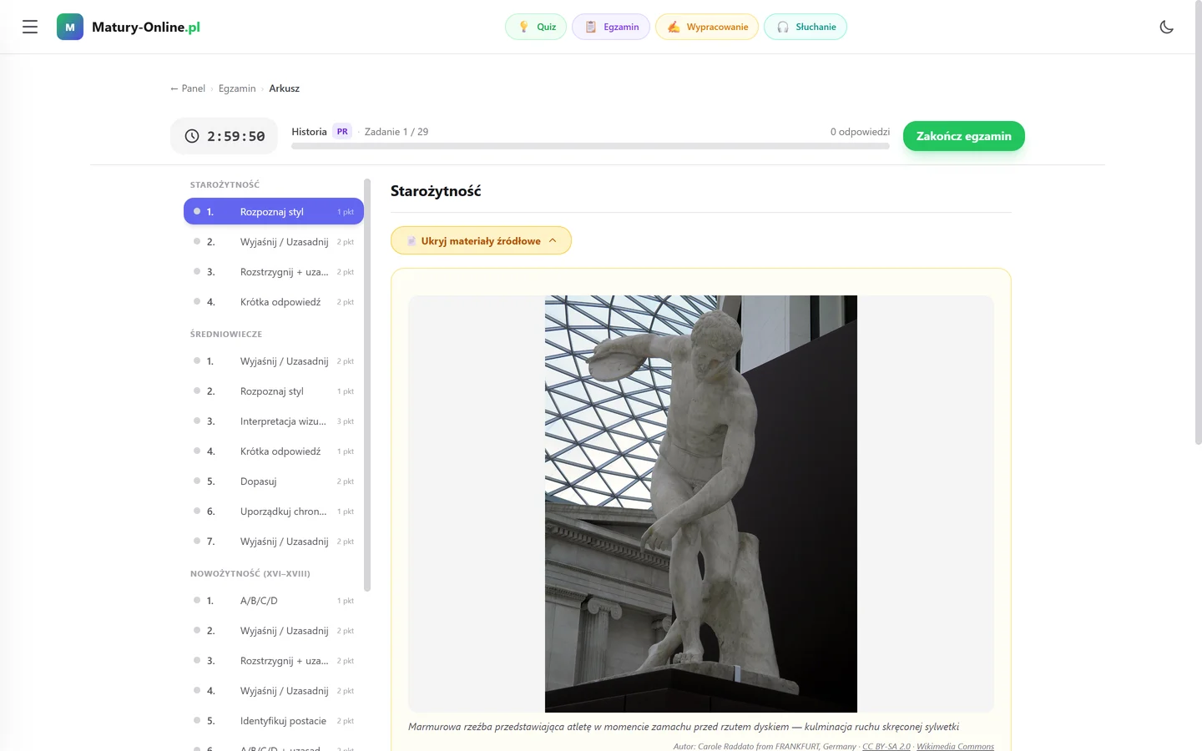Open Nowożytność task 1 A/B/C/D
The image size is (1202, 751).
coord(274,601)
